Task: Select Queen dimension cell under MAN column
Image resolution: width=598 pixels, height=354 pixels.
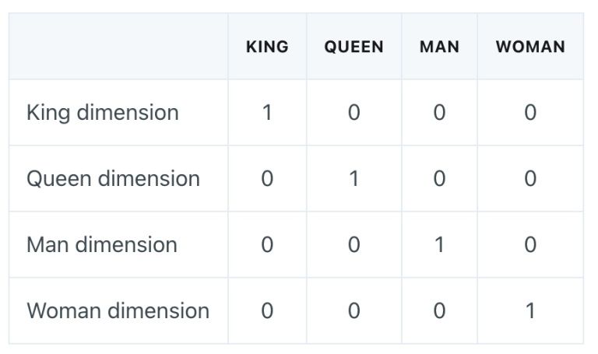Action: coord(439,179)
